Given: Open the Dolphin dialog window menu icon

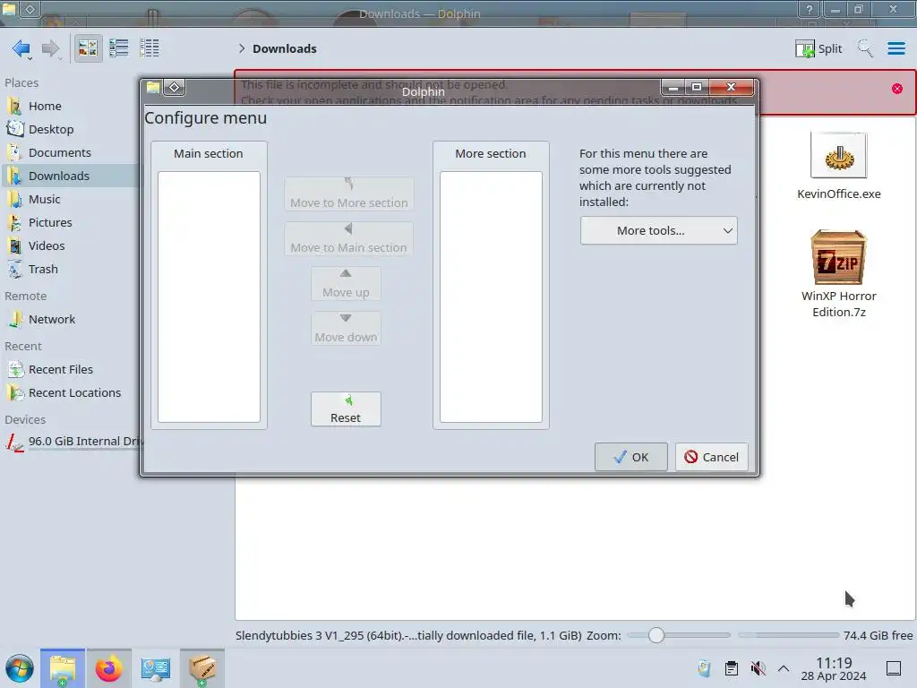Looking at the screenshot, I should 152,87.
